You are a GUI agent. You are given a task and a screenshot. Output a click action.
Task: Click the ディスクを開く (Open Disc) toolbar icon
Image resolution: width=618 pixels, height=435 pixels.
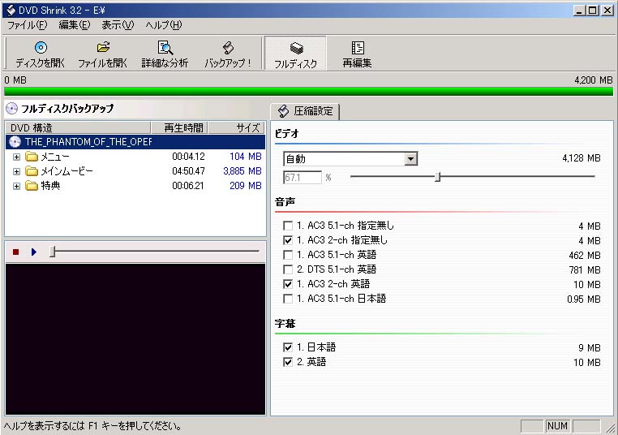(41, 48)
